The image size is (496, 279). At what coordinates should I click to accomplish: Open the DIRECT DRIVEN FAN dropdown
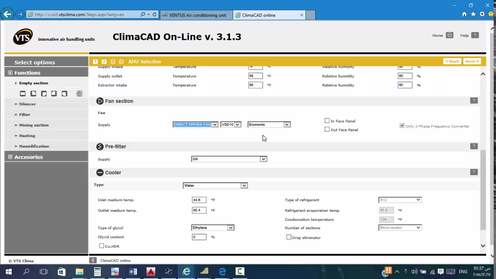point(196,124)
